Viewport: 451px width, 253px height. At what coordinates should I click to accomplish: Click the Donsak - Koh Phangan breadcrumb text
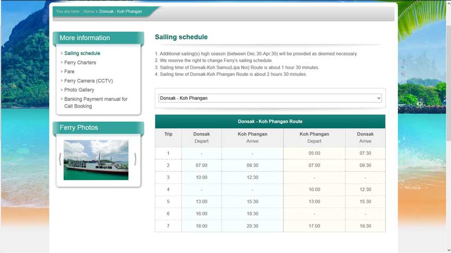[120, 11]
